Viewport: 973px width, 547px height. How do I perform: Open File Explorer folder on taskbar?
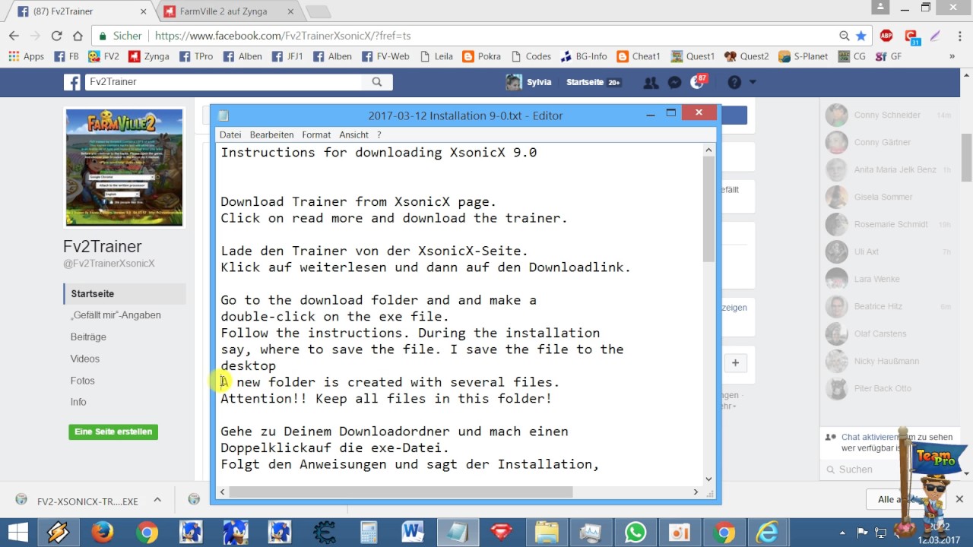coord(546,533)
